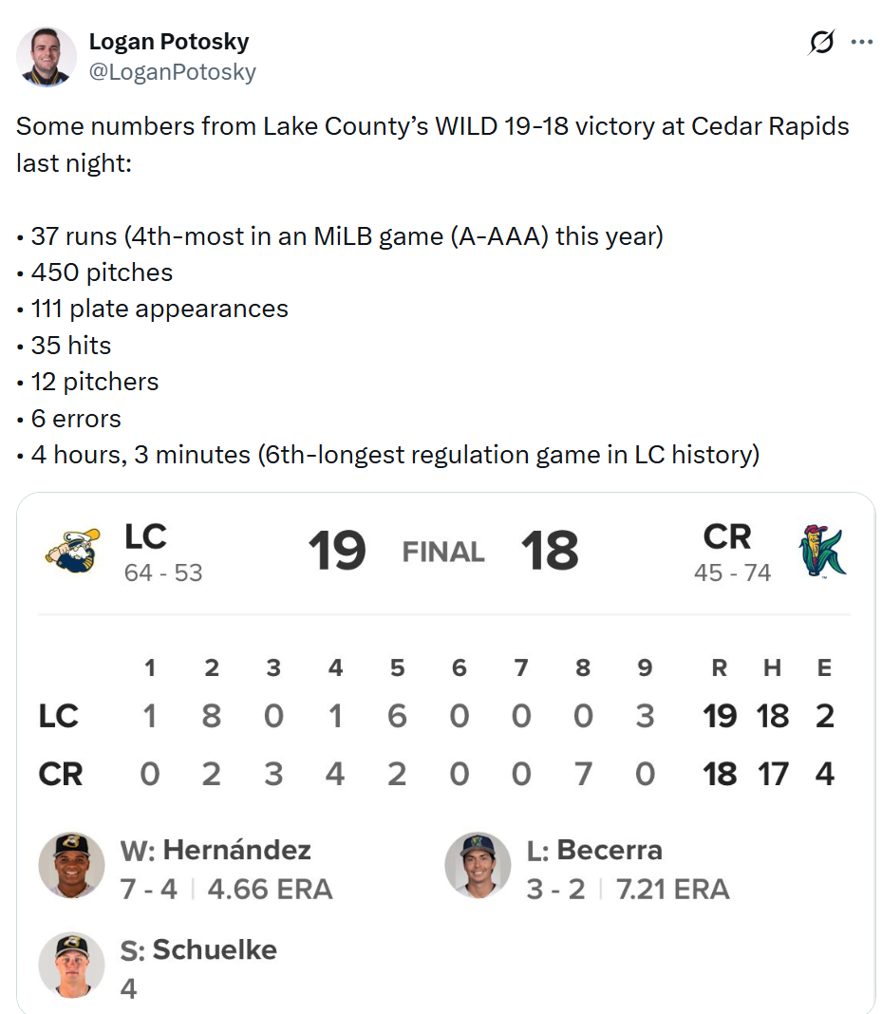
Task: Click the S: Schuelke name
Action: 198,950
